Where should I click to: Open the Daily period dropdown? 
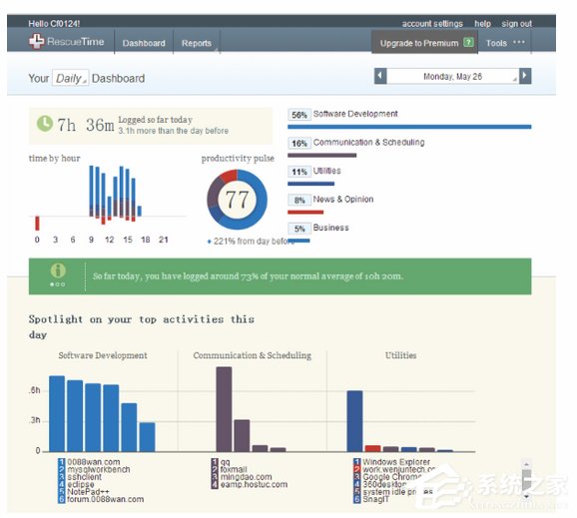coord(70,78)
